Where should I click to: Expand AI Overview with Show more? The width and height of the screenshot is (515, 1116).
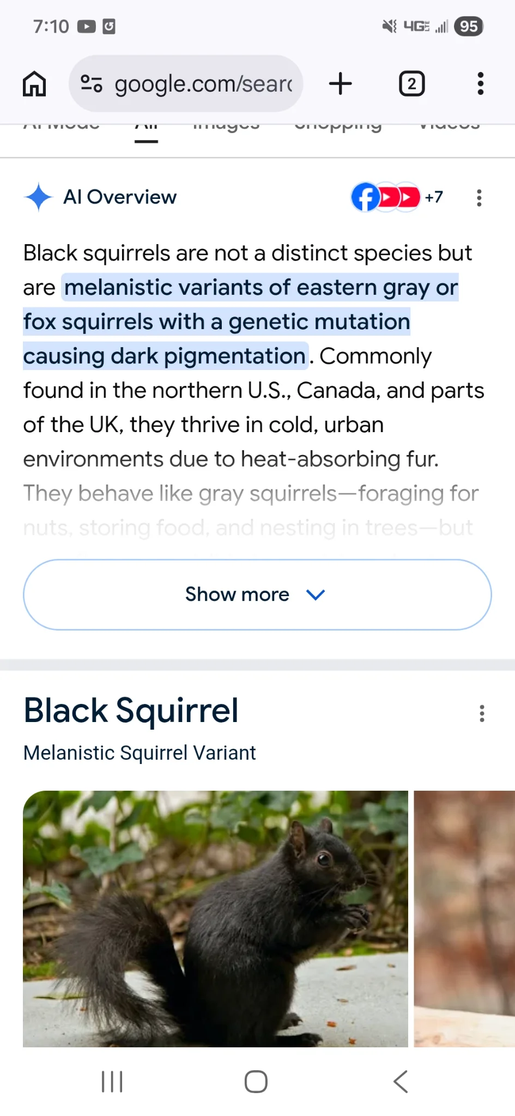pyautogui.click(x=237, y=595)
